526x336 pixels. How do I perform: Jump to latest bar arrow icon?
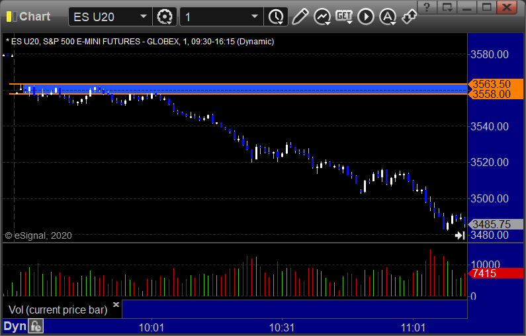click(x=460, y=235)
